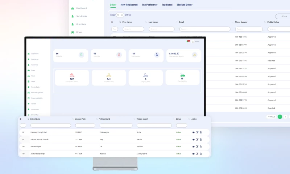Viewport: 290px width, 174px height.
Task: Click the edit icon for the Jeep row
Action: 197,139
